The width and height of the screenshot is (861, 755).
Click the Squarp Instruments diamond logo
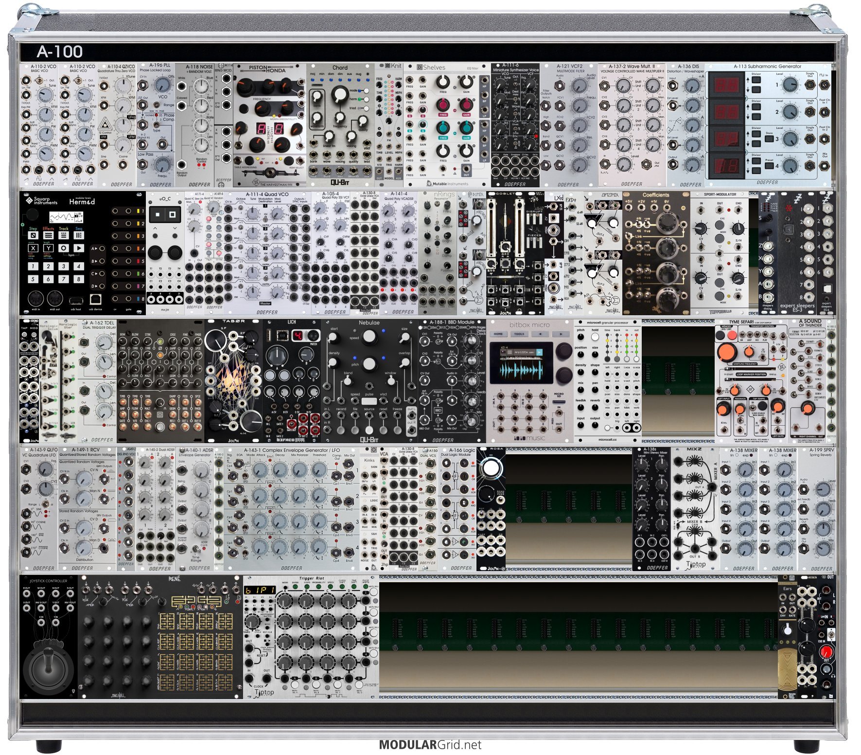29,200
